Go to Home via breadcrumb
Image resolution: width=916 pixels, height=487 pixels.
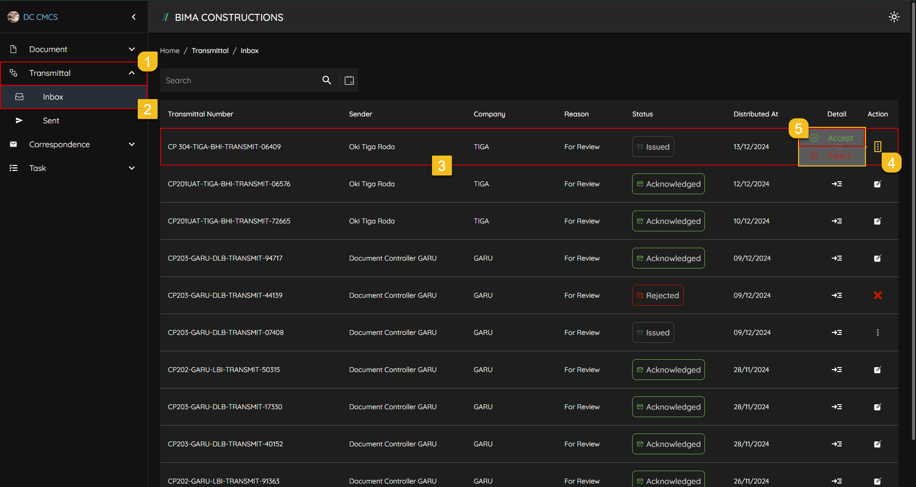pyautogui.click(x=169, y=51)
